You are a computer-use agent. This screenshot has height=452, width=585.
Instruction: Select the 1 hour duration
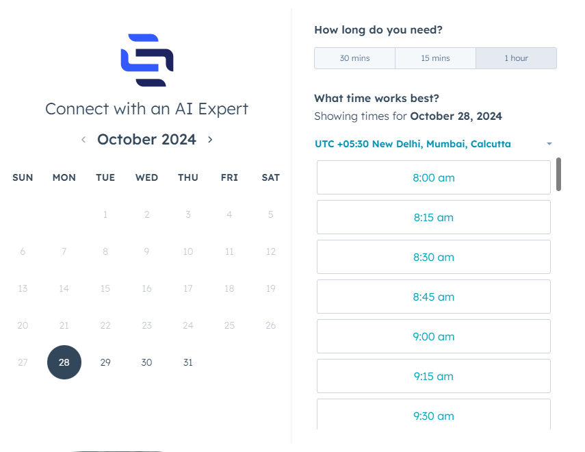[x=516, y=58]
